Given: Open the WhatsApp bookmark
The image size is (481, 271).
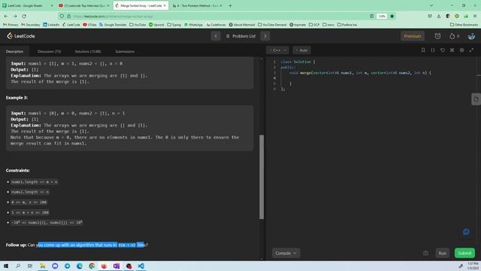Looking at the screenshot, I should click(193, 25).
